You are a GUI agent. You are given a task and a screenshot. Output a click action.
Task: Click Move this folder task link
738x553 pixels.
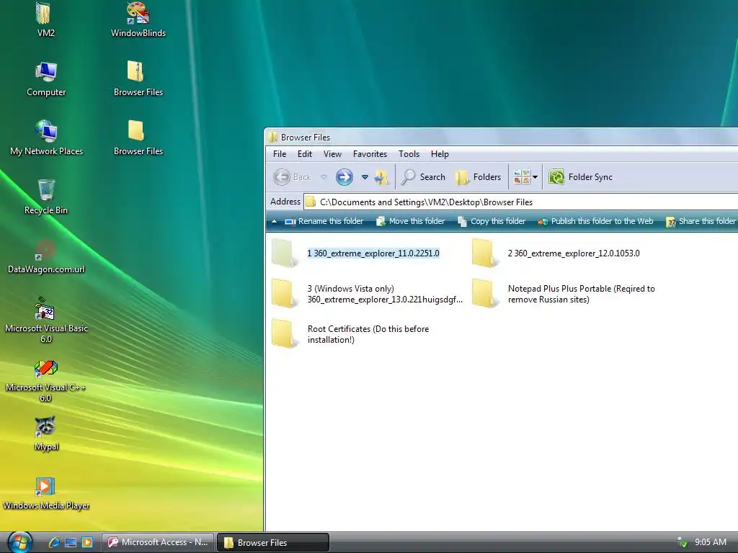(x=410, y=222)
